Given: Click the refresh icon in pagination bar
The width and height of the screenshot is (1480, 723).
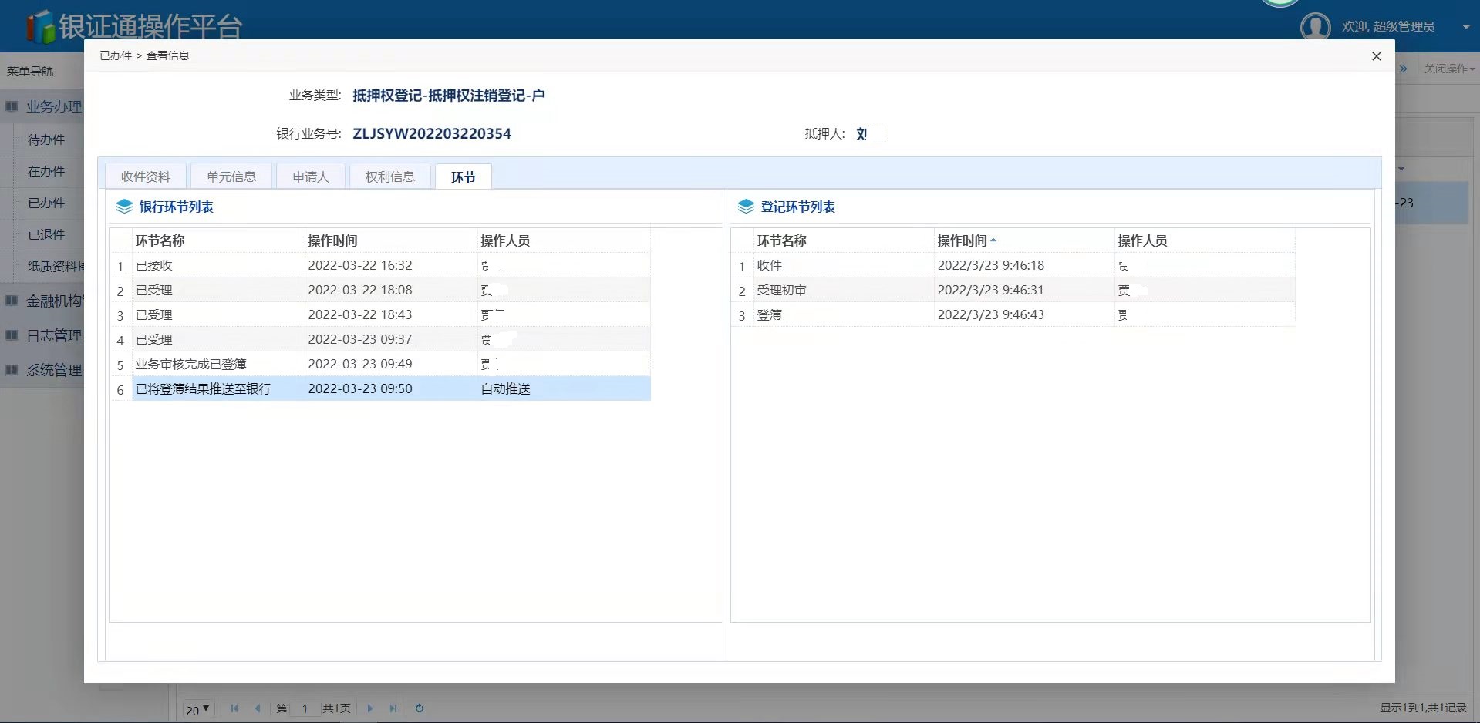Looking at the screenshot, I should tap(420, 708).
